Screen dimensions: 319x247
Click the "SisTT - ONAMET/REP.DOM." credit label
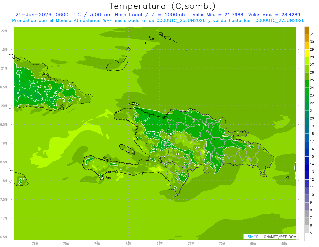pos(271,237)
